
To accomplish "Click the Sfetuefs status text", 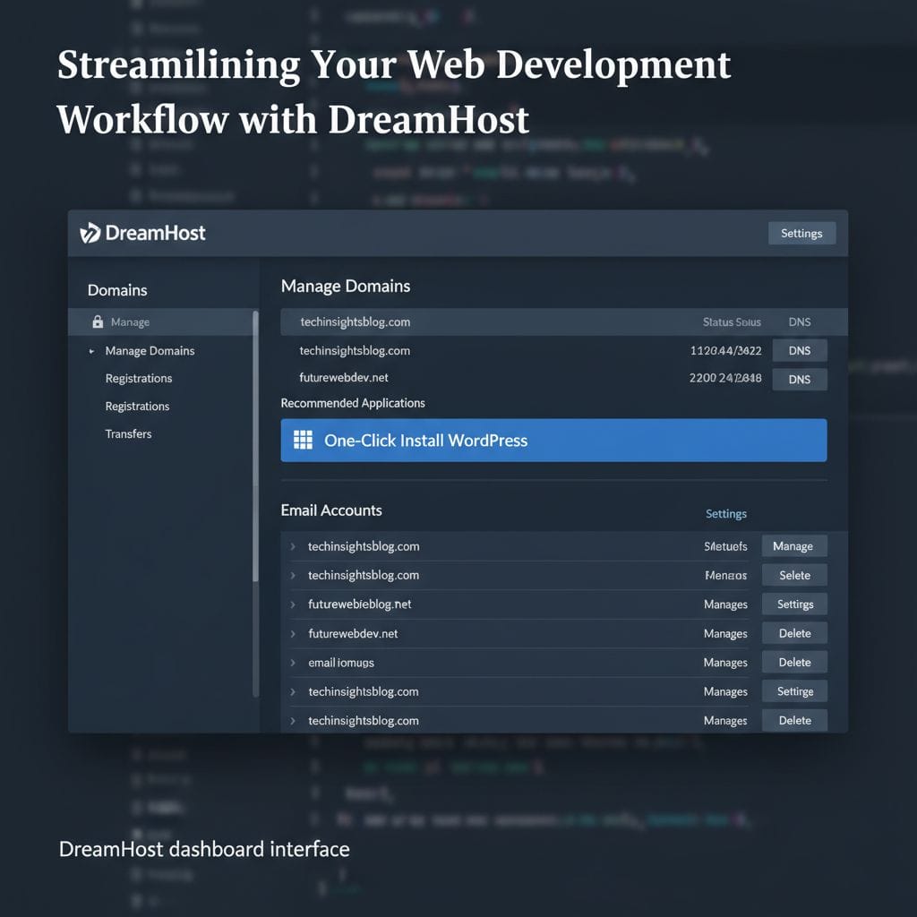I will pyautogui.click(x=725, y=546).
